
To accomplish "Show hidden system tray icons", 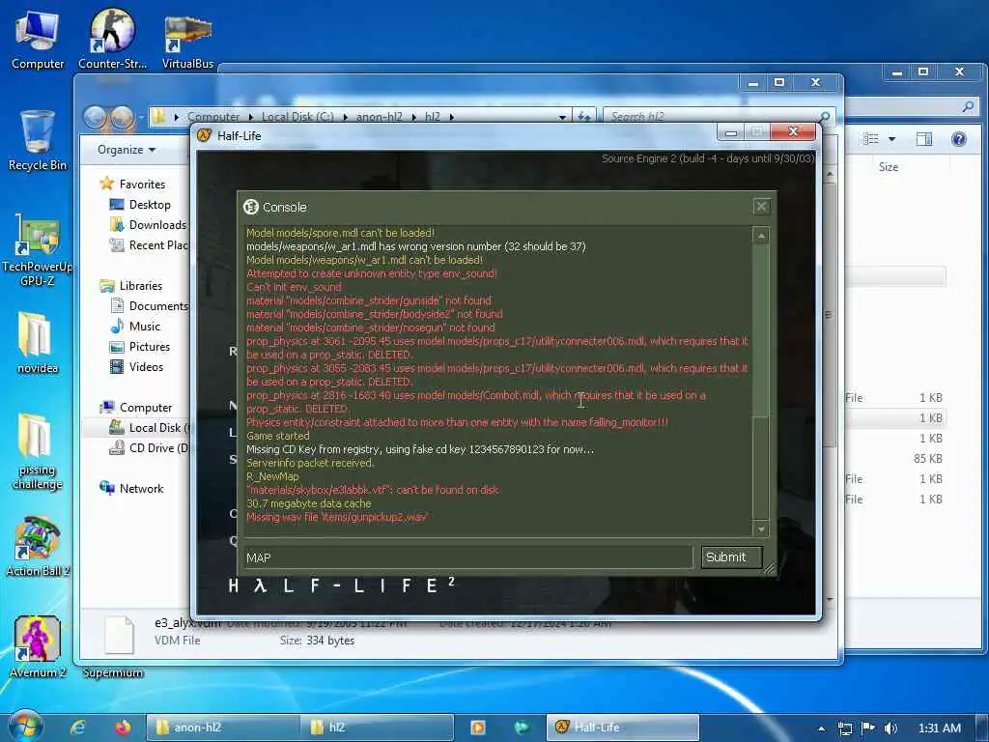I will (821, 728).
